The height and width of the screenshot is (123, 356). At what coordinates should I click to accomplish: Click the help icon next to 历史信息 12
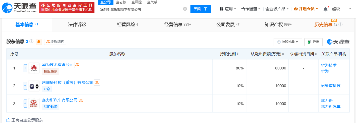tap(341, 25)
